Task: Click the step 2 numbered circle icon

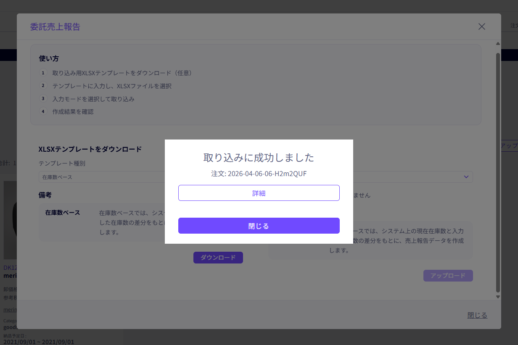Action: 43,85
